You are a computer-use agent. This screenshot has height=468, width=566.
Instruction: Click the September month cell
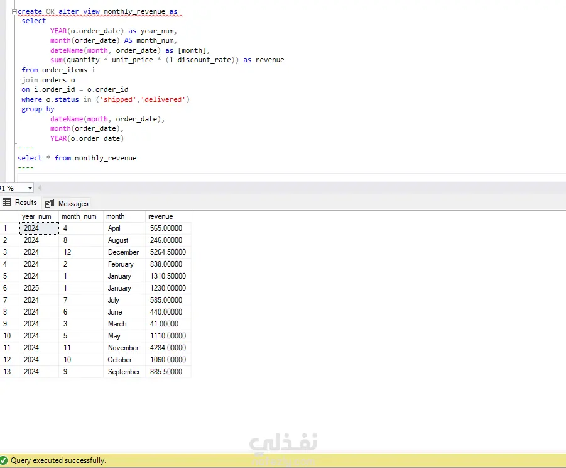(x=124, y=372)
